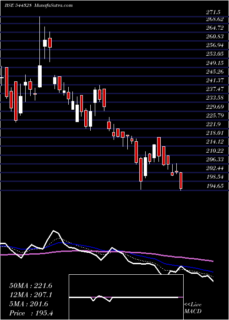This screenshot has width=229, height=320.
Task: Click the Price : 195.4 readout
Action: (x=31, y=313)
